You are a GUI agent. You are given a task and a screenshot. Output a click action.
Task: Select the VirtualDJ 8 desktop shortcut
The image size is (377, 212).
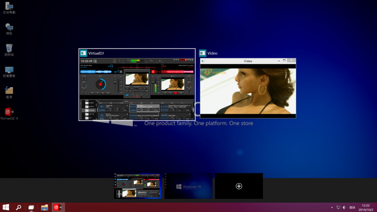tap(9, 114)
